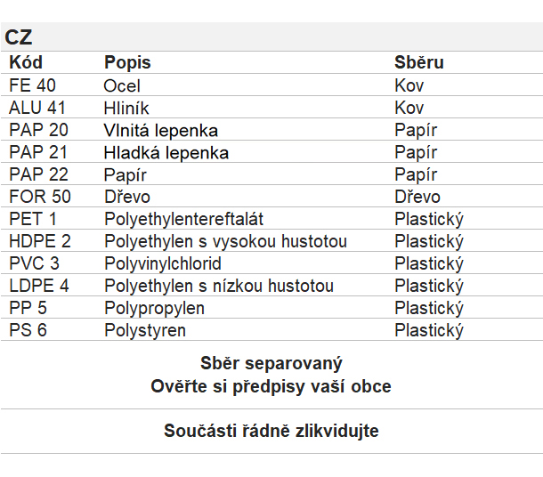
Task: Select the Popis column header
Action: (x=127, y=63)
